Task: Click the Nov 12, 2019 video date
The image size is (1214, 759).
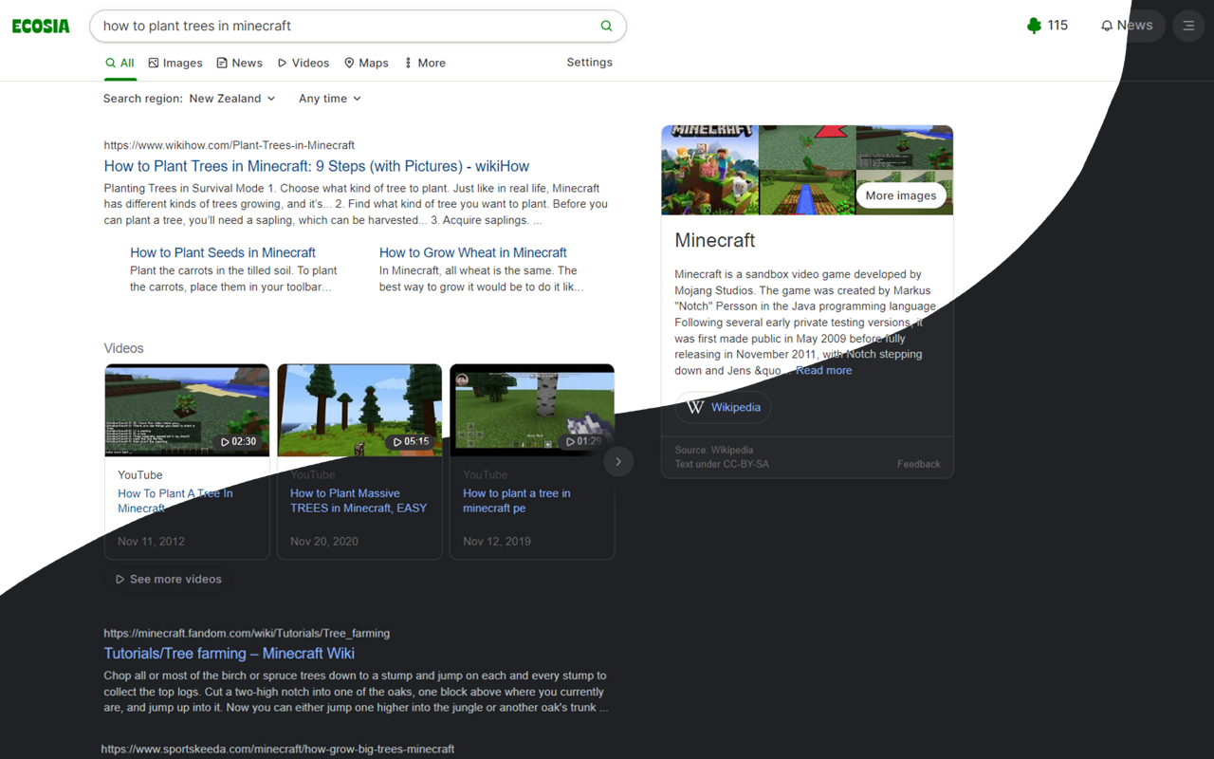Action: [x=497, y=541]
